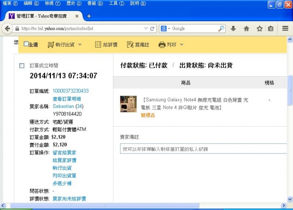Screen dimensions: 293x210
Task: Click the 列印出貨單 link
Action: pos(64,175)
